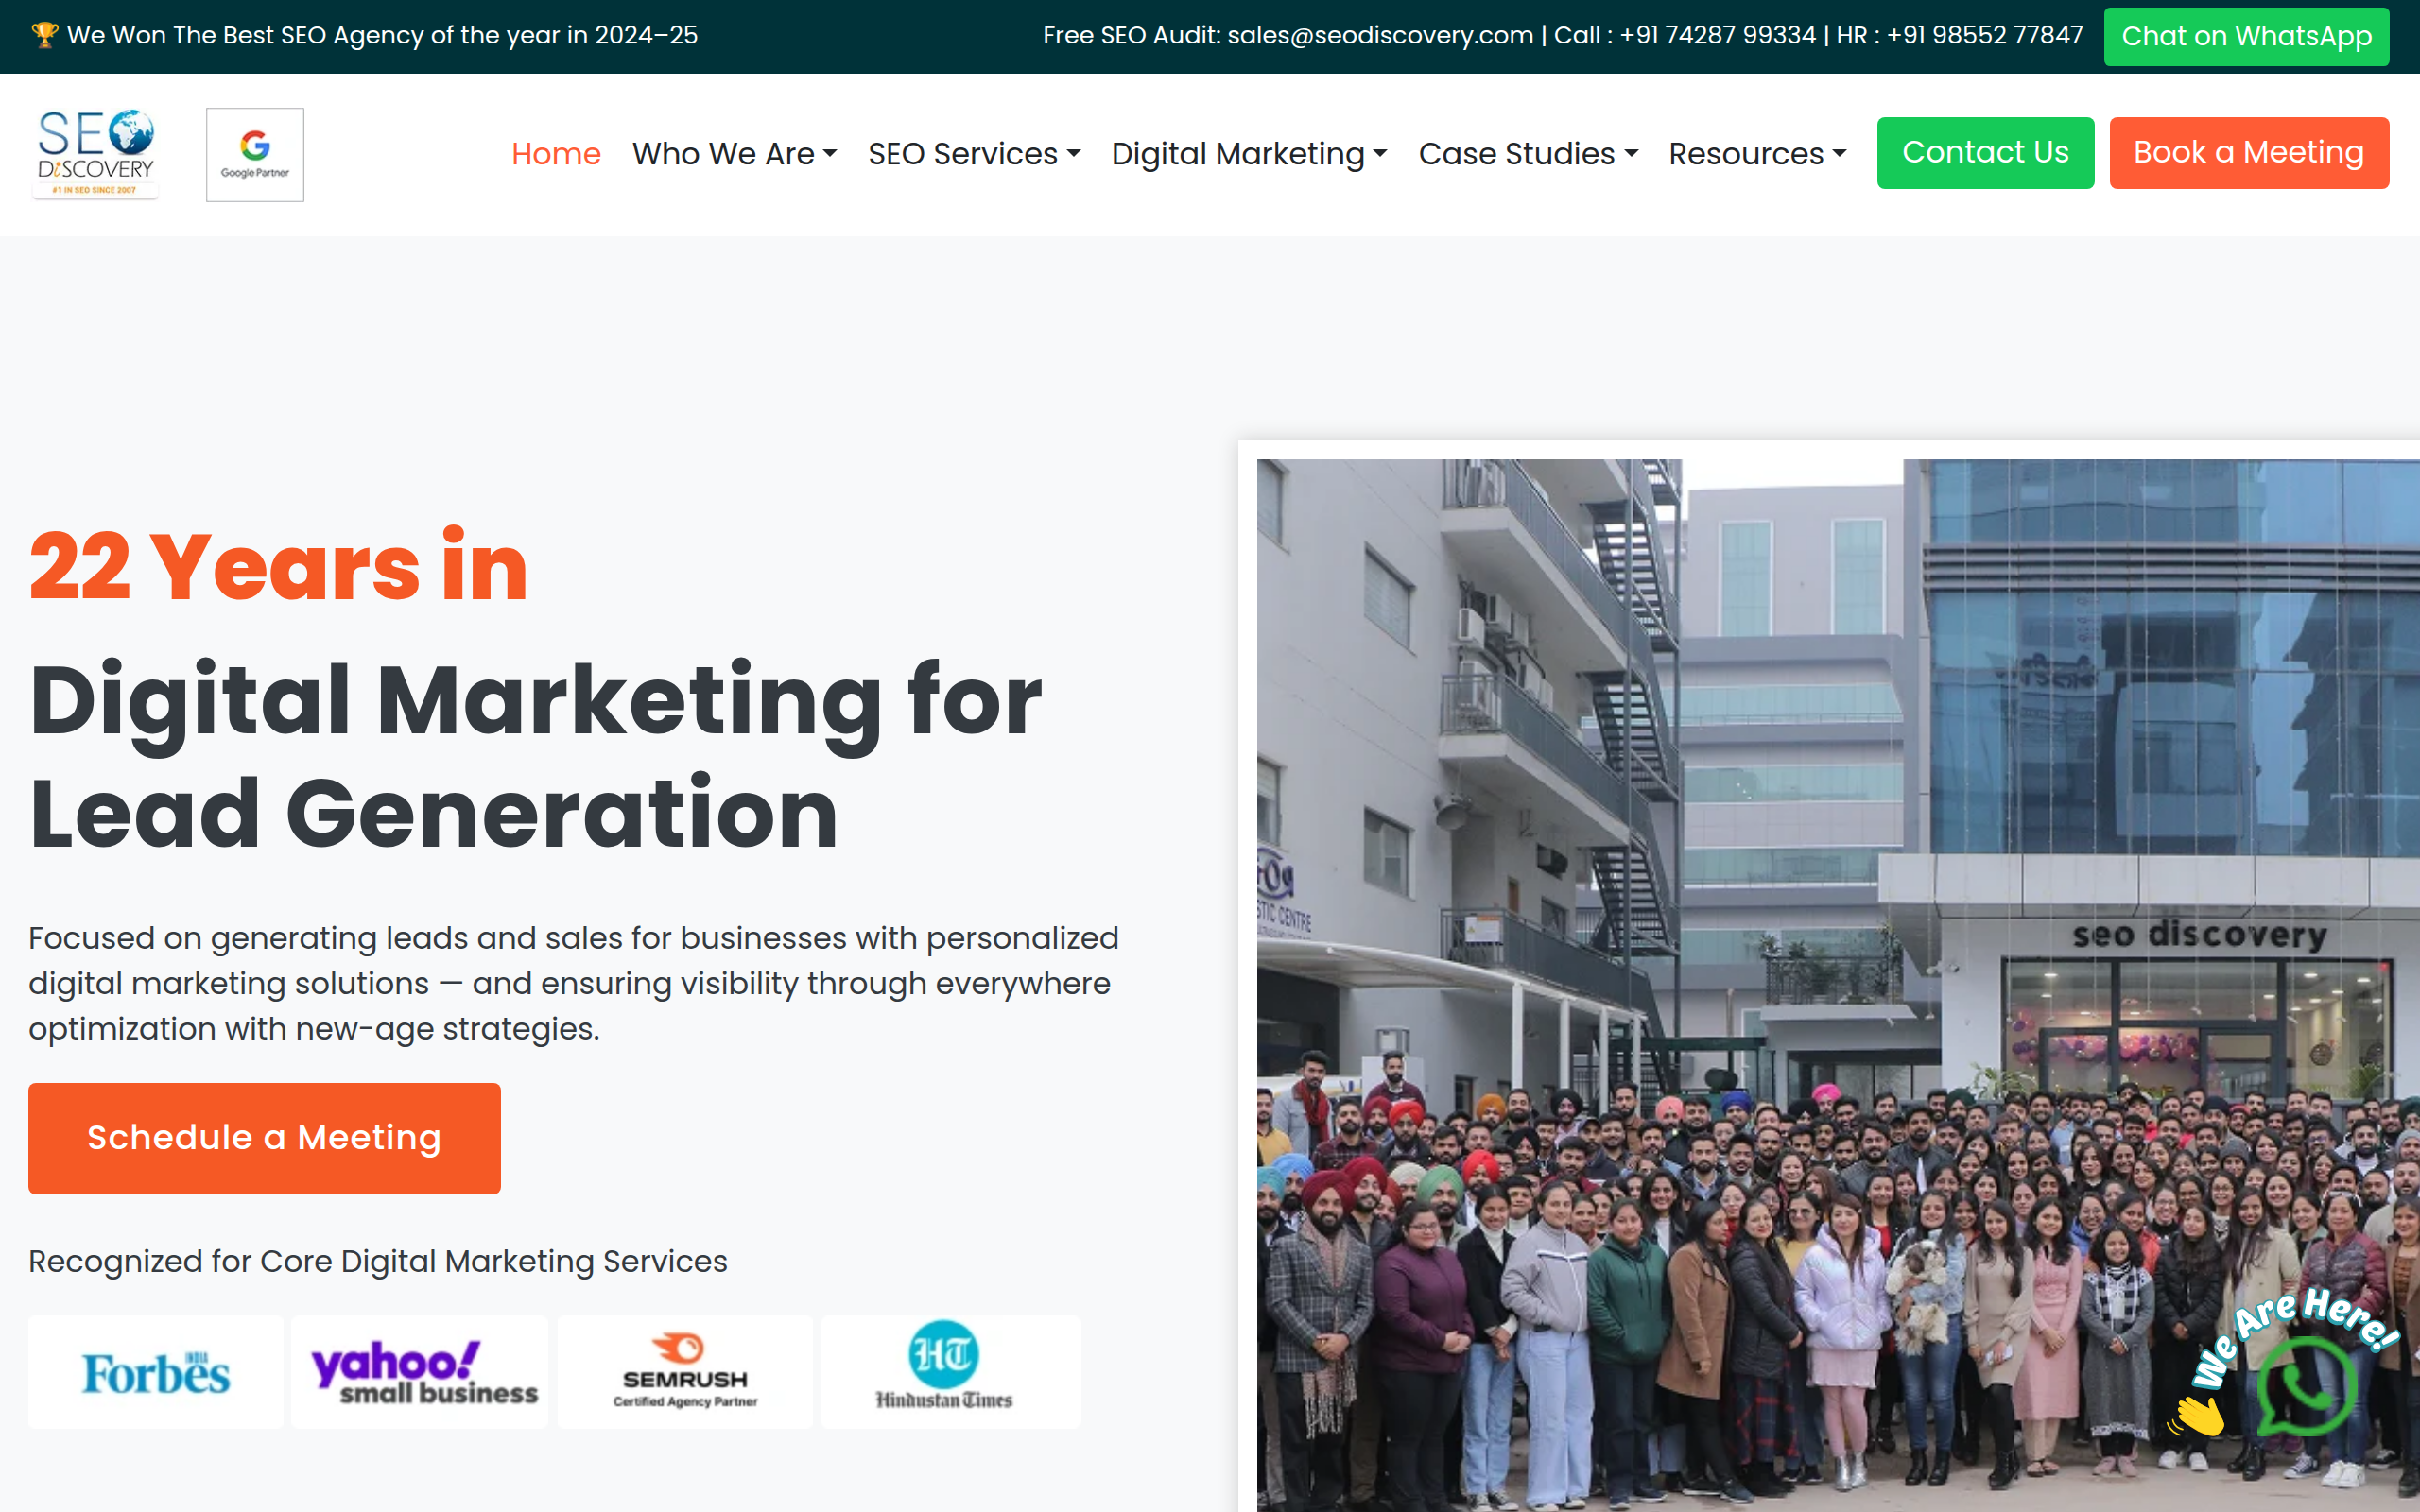Screen dimensions: 2420x1512
Task: Click the trophy icon in the top banner
Action: tap(44, 34)
